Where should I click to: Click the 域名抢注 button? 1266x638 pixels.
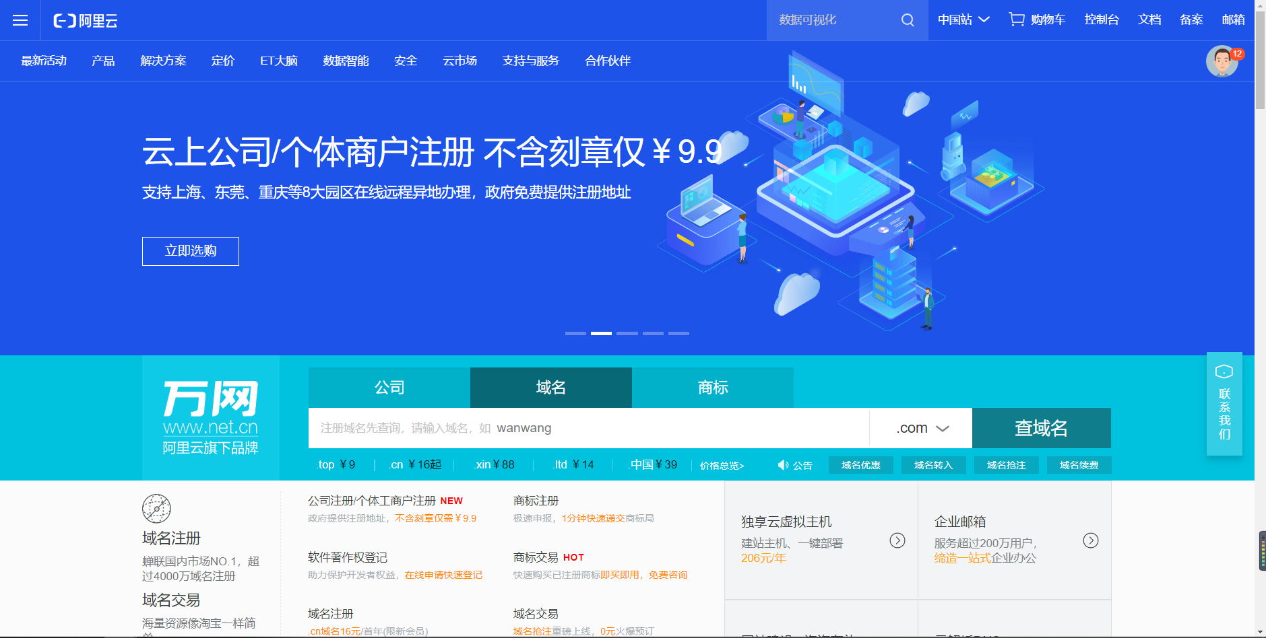coord(1007,465)
